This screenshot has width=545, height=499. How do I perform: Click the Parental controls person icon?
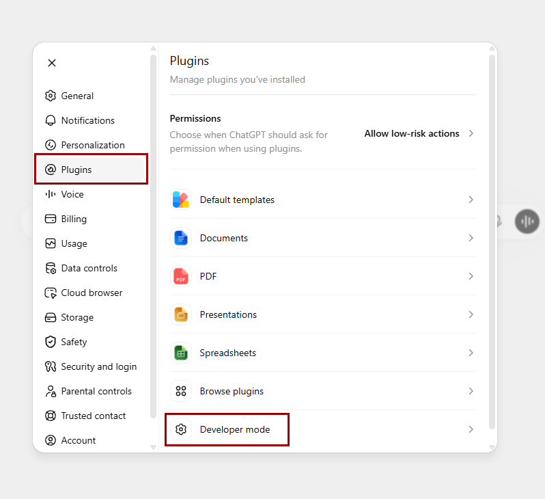(51, 391)
